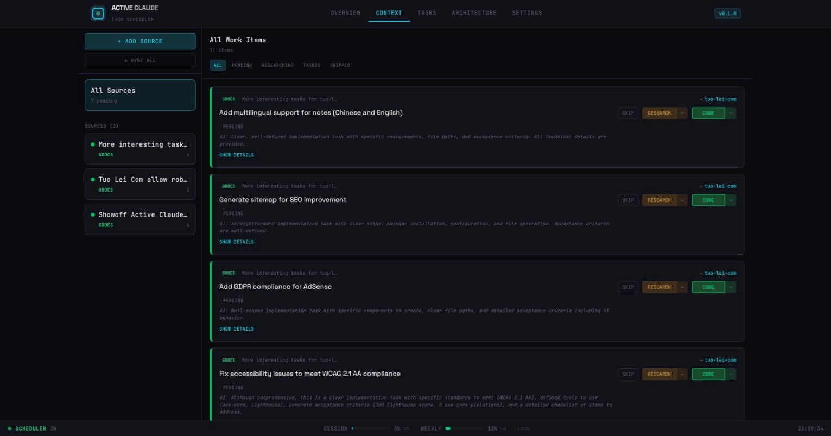Viewport: 831px width, 436px height.
Task: Click the green dot beside Showoff Active Claude source
Action: pos(93,214)
